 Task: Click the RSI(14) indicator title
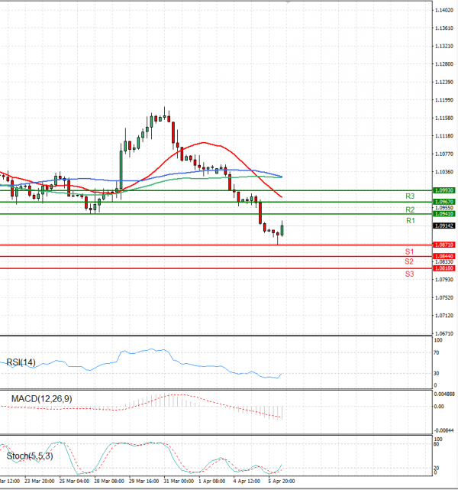coord(21,362)
